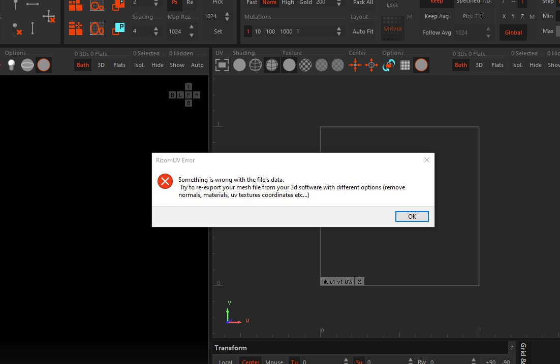
Task: Select Flats mode in the UV view
Action: (497, 65)
